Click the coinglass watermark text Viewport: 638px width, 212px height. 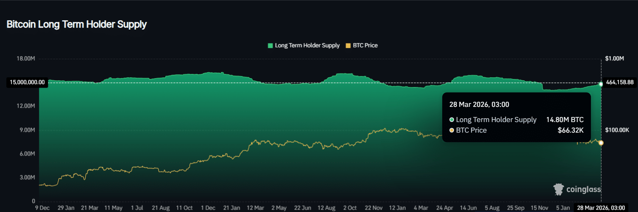[583, 190]
